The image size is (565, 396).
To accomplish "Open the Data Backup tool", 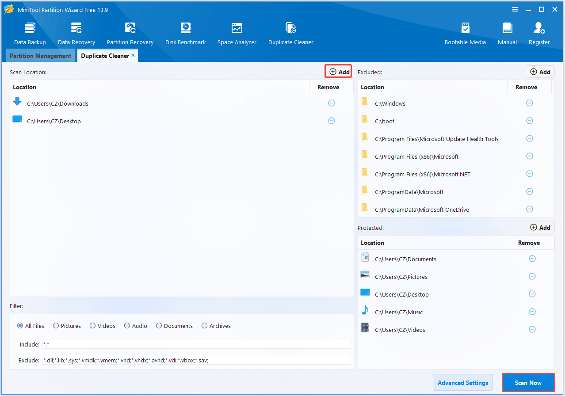I will [30, 34].
